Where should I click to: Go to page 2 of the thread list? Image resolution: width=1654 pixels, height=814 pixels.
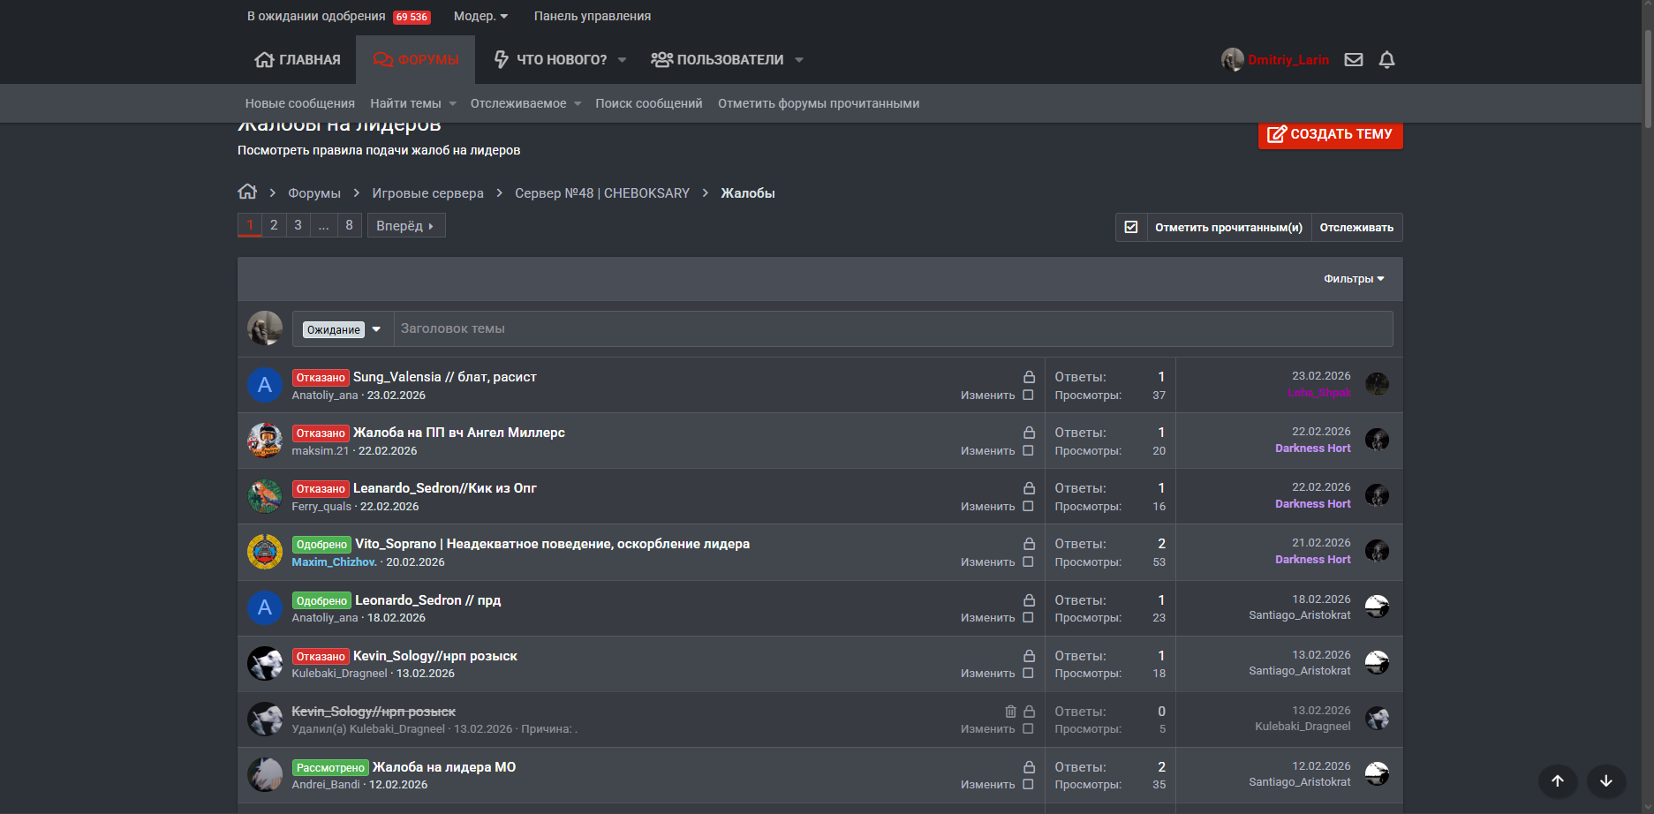click(274, 225)
